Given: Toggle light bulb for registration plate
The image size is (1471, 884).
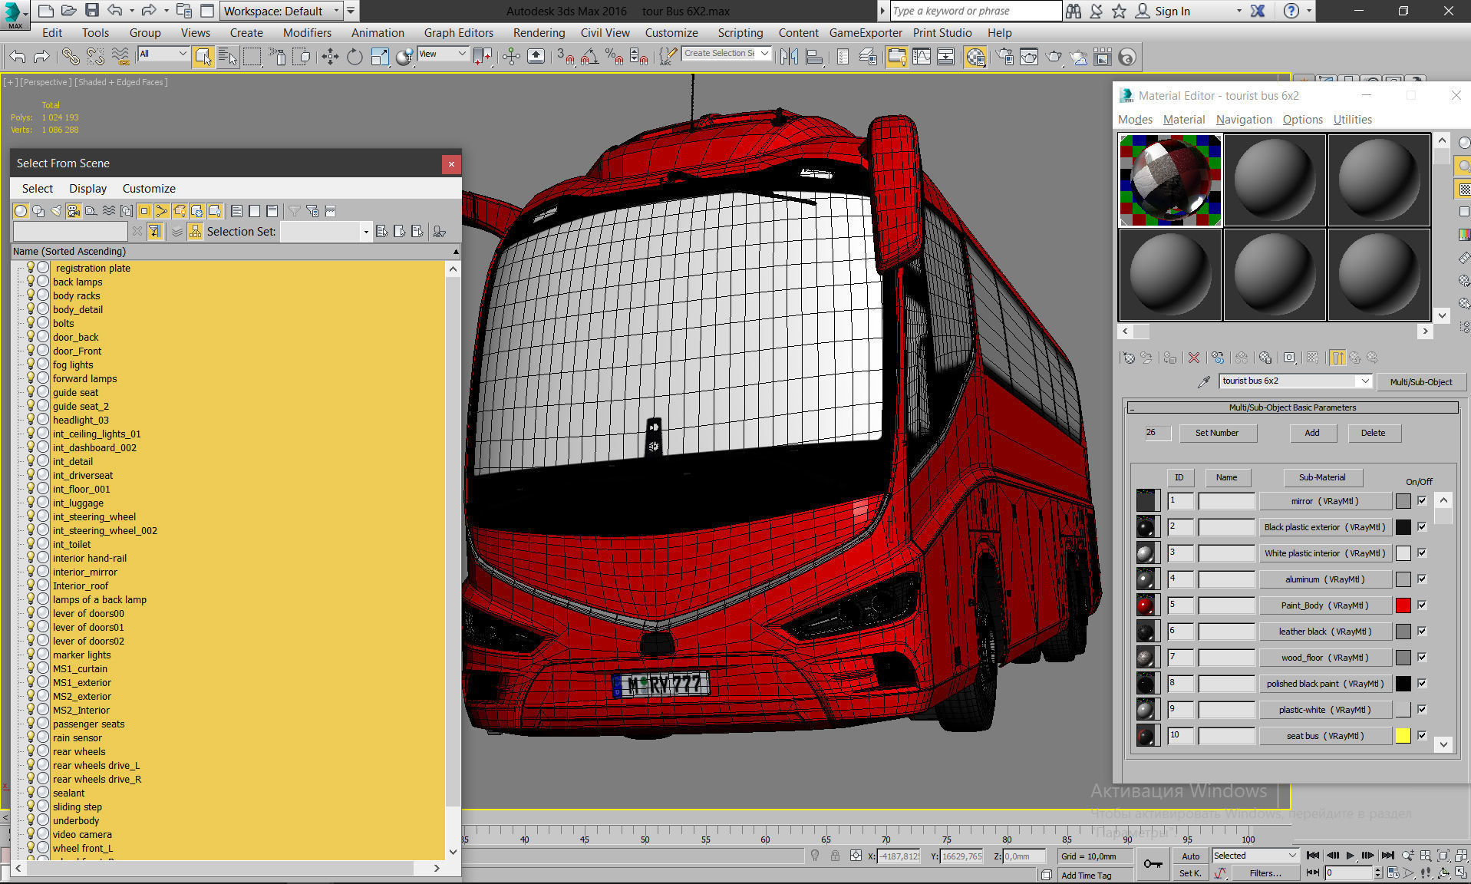Looking at the screenshot, I should click(31, 268).
